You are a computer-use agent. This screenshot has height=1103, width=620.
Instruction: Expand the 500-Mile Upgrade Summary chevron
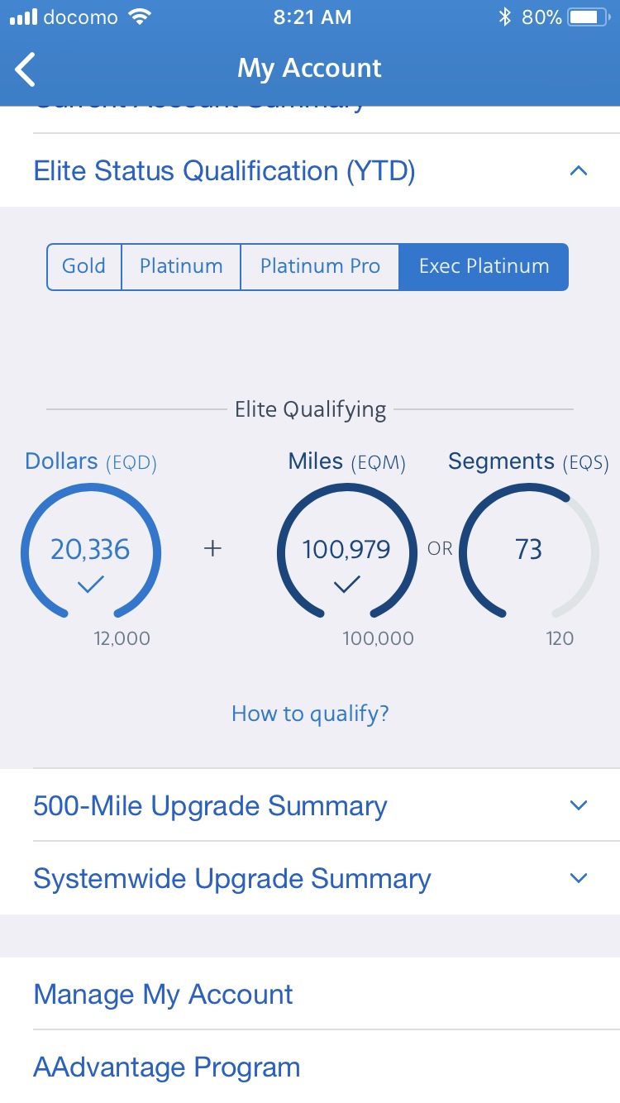tap(579, 805)
